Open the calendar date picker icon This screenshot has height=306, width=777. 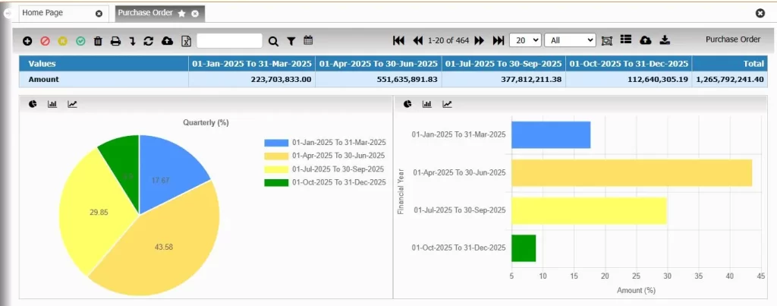pyautogui.click(x=308, y=40)
